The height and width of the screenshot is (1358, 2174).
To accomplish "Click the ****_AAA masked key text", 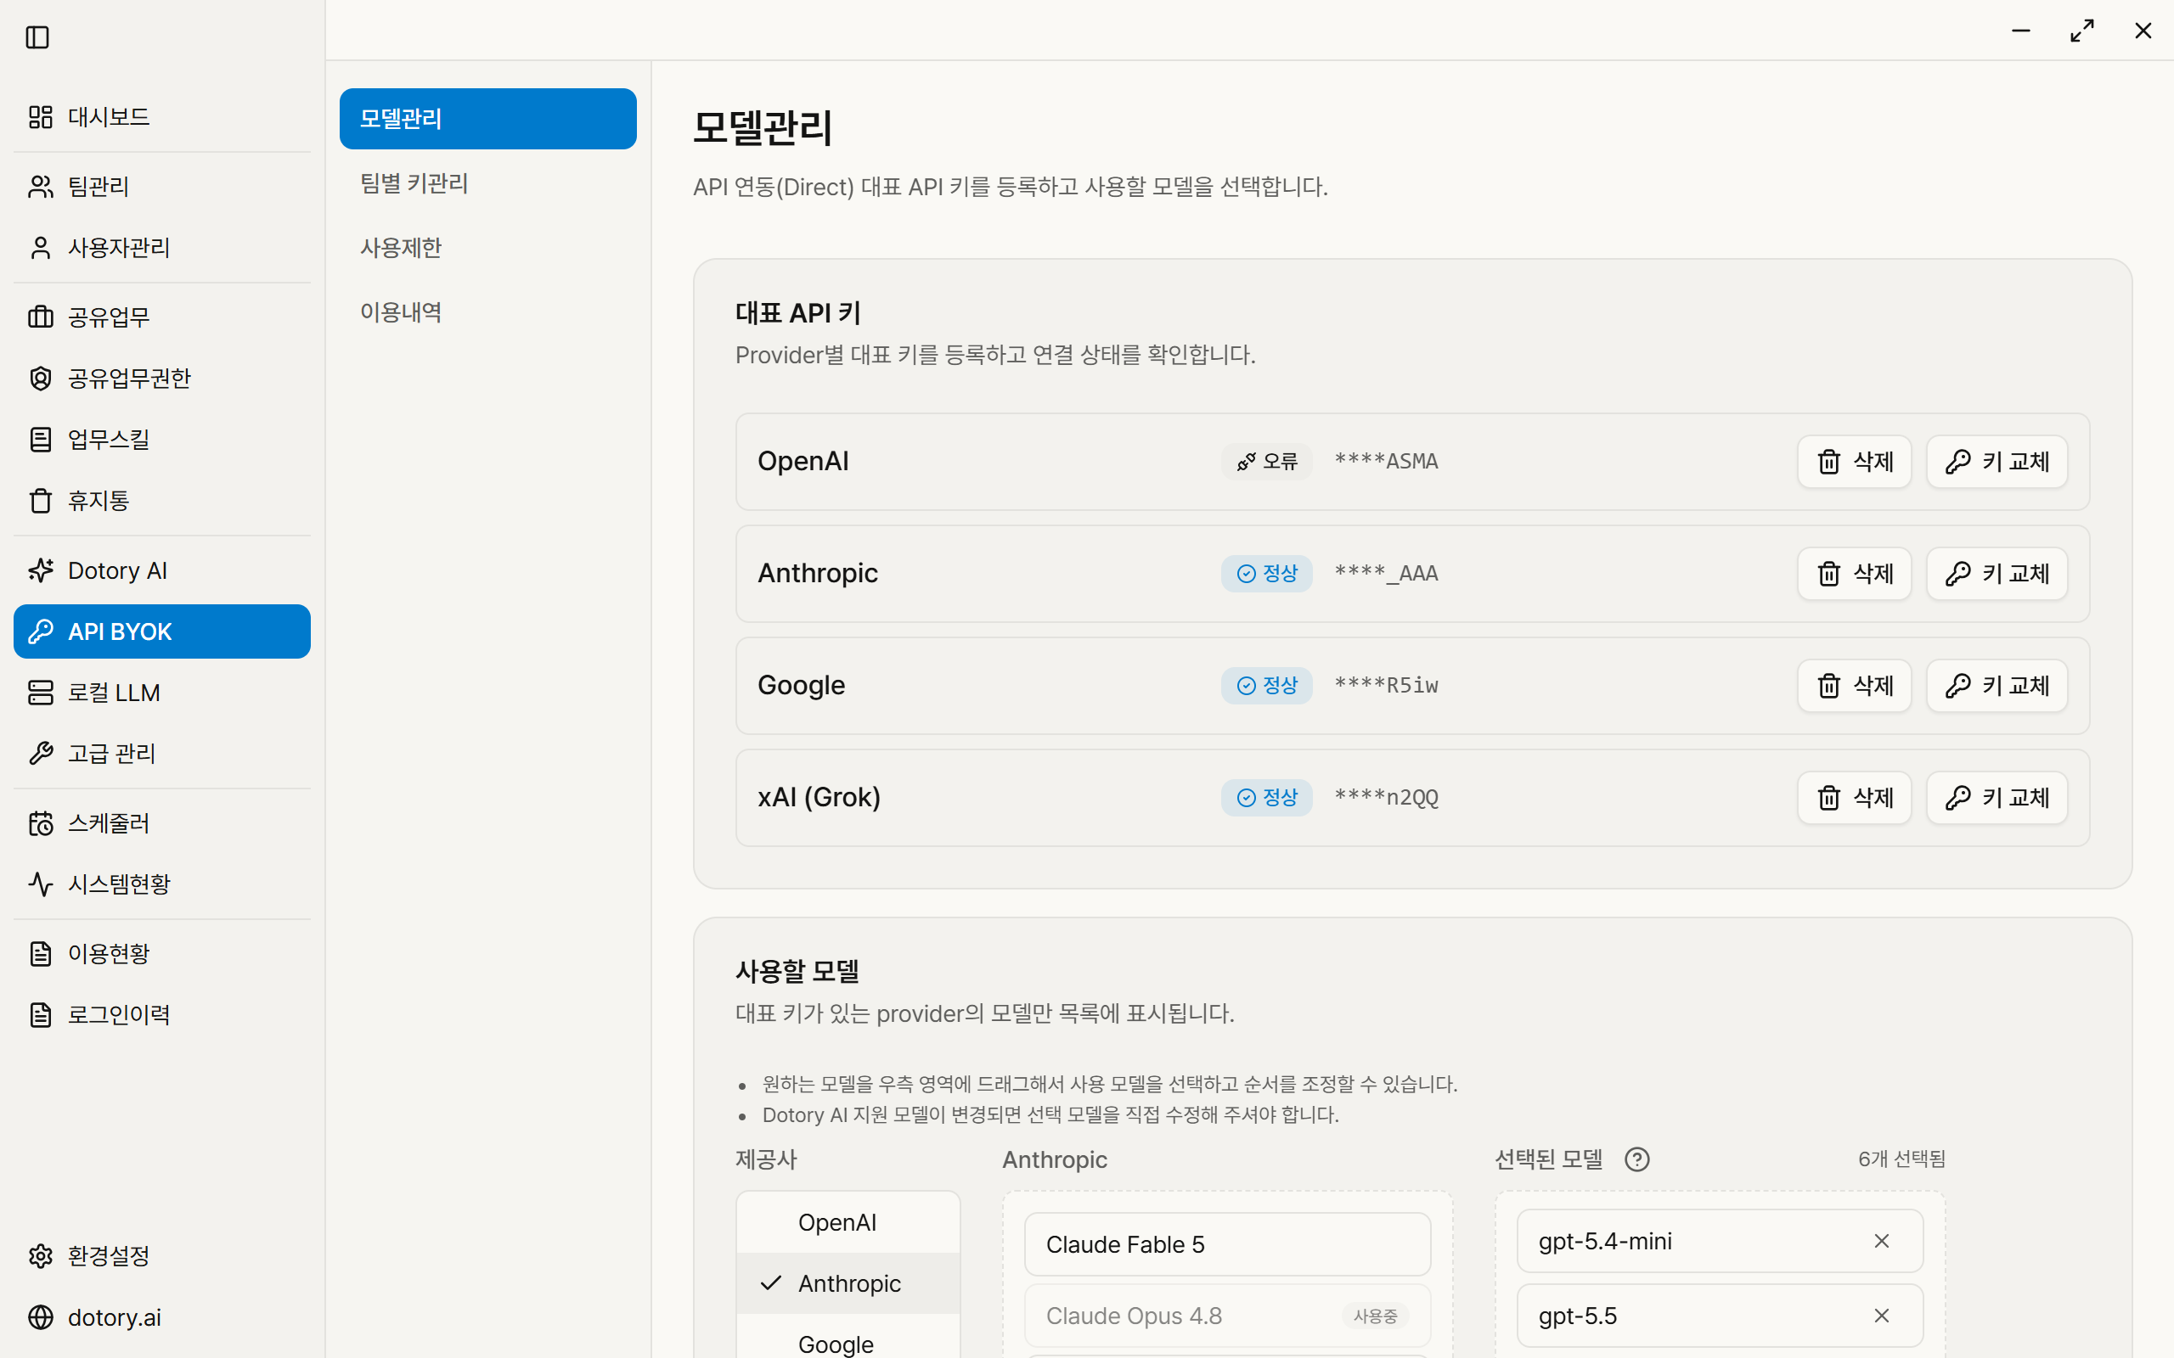I will coord(1386,574).
